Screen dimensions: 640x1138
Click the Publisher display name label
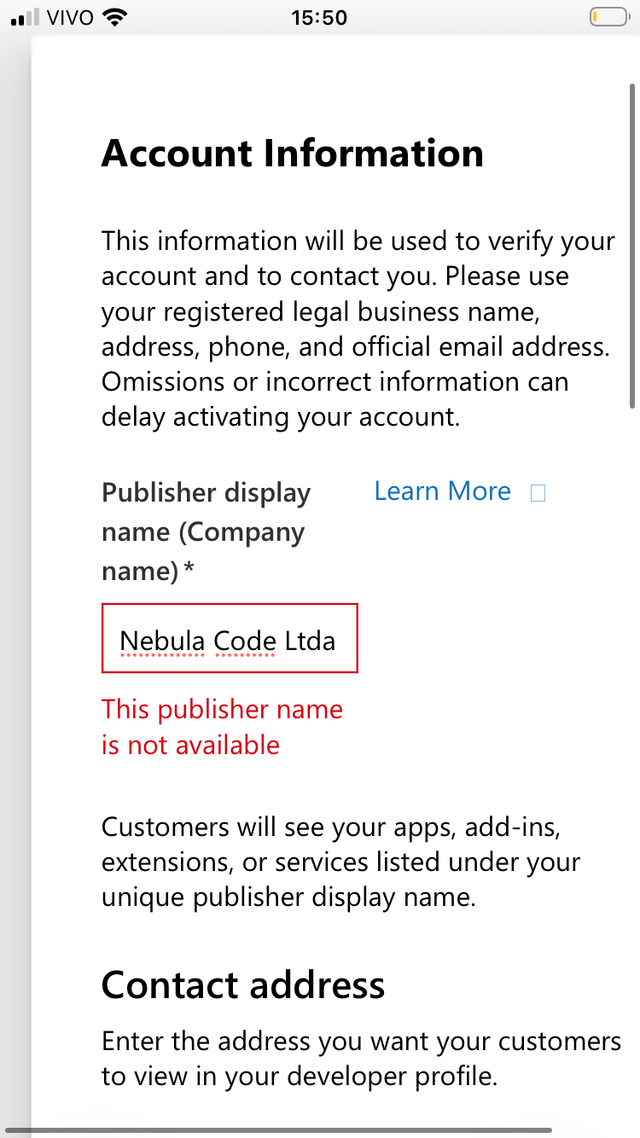tap(206, 531)
